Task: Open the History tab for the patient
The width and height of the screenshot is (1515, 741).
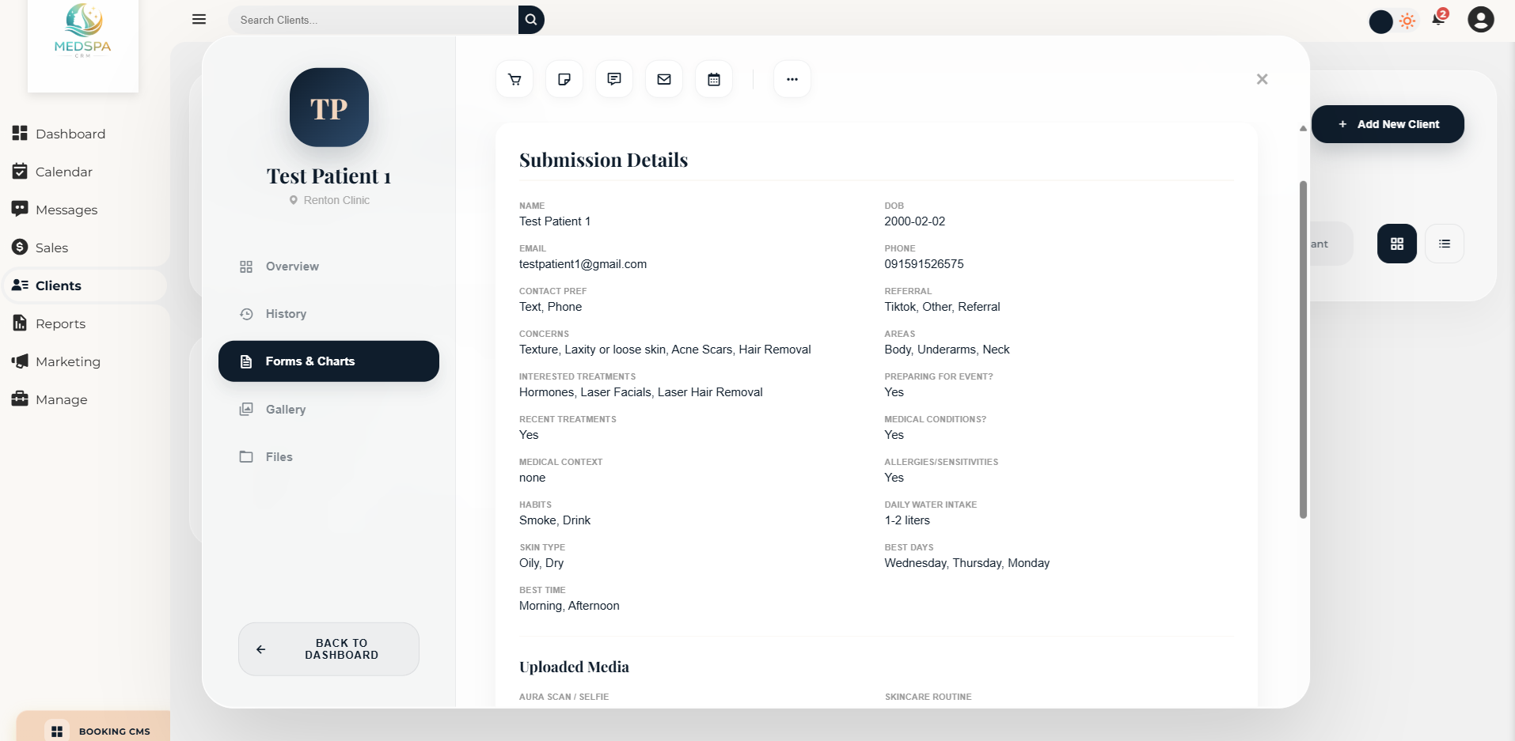Action: coord(286,313)
